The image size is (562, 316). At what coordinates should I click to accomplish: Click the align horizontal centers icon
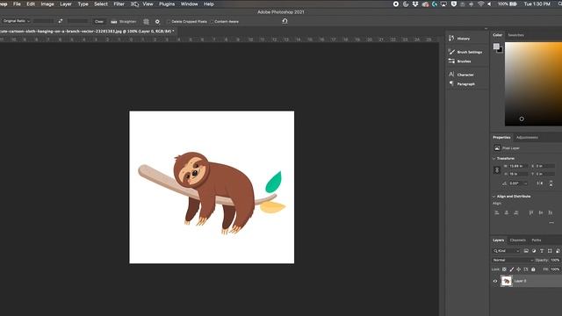point(507,212)
